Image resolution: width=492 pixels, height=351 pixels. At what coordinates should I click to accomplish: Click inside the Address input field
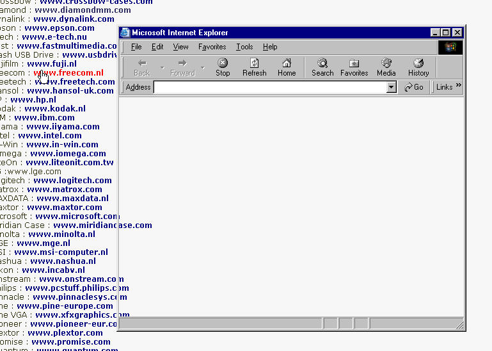(x=270, y=87)
